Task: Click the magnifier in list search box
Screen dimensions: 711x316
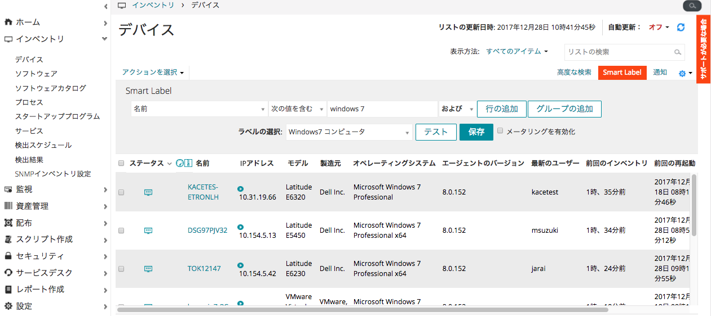Action: click(678, 52)
